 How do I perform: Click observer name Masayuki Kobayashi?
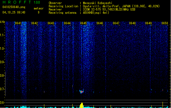point(98,3)
